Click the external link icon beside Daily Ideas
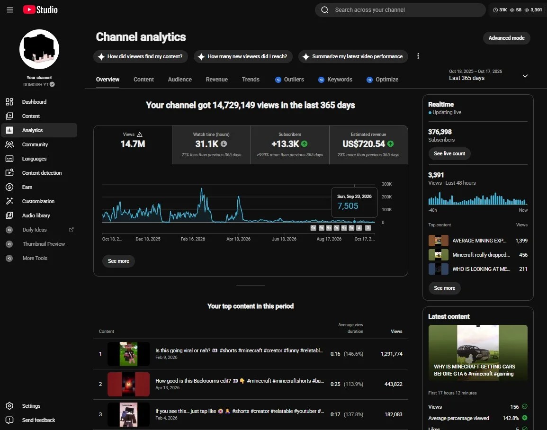 (x=72, y=230)
